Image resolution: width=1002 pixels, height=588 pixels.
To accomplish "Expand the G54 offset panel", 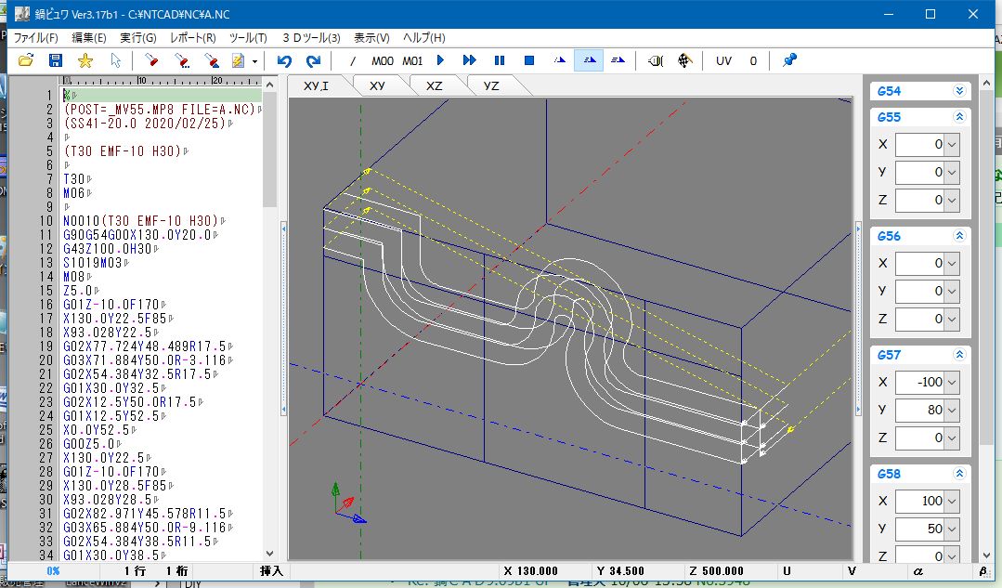I will [x=959, y=91].
